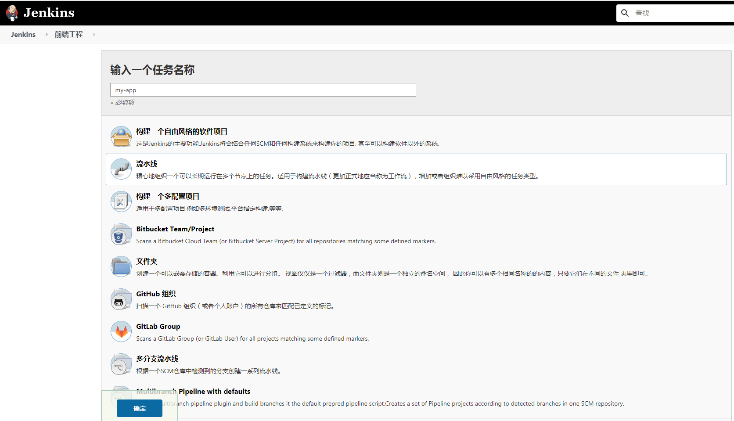Click the freestyle project description text

pyautogui.click(x=288, y=144)
